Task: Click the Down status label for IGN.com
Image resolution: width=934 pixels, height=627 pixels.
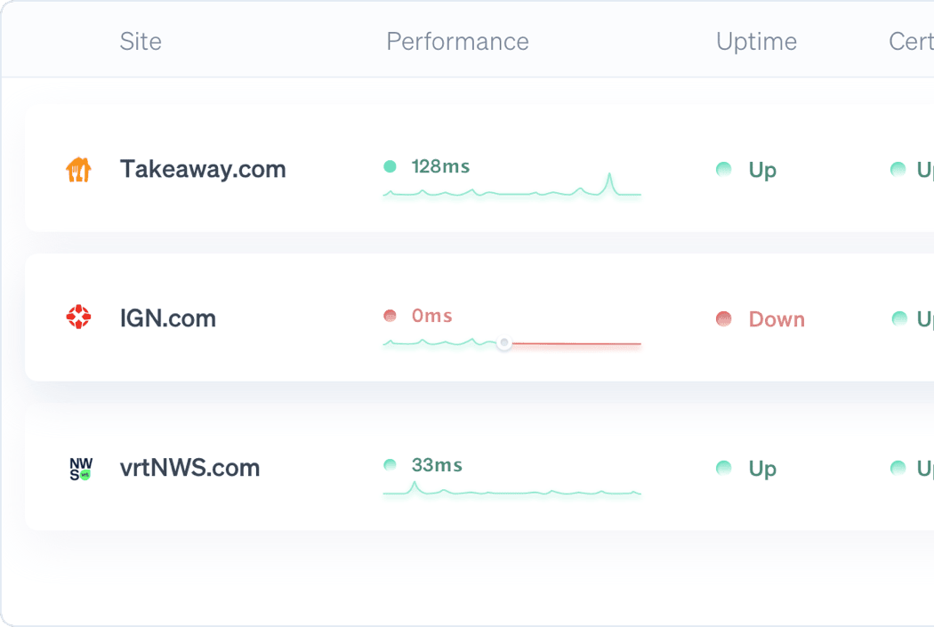Action: 777,319
